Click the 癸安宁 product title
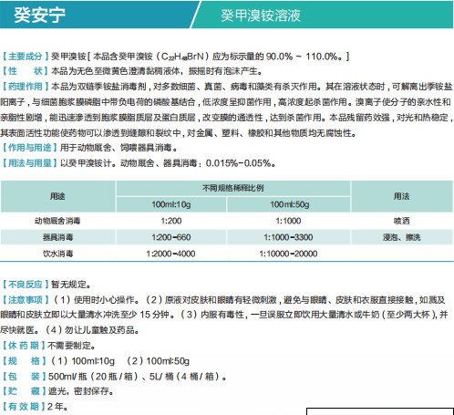The image size is (454, 415). [39, 15]
